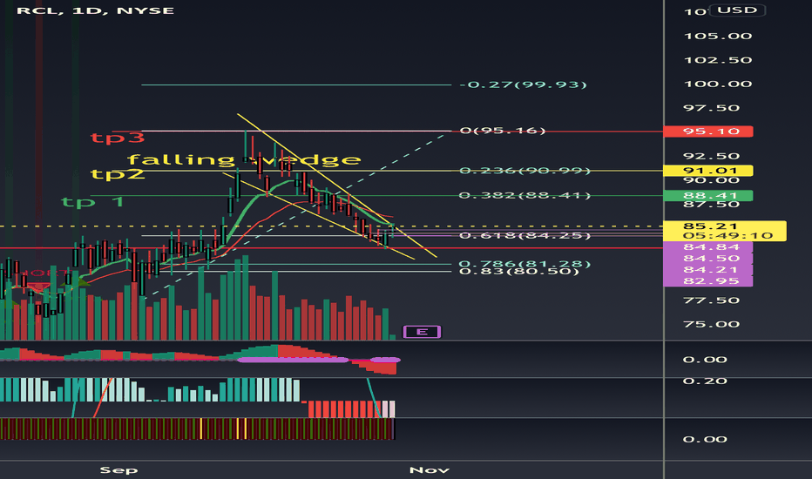Viewport: 812px width, 479px height.
Task: Click the earnings E marker icon
Action: [422, 332]
